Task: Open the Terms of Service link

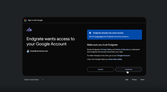Action: [x=122, y=49]
